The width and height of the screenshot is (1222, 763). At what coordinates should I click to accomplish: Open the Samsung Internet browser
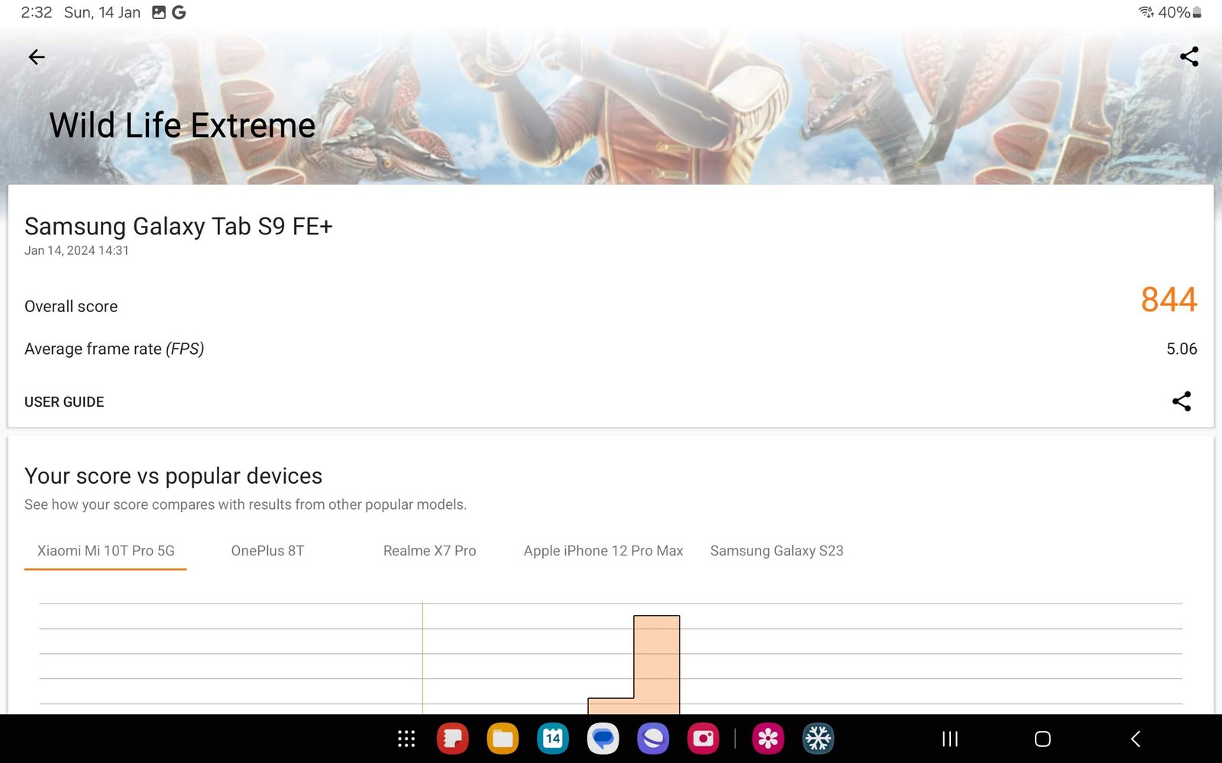click(653, 739)
